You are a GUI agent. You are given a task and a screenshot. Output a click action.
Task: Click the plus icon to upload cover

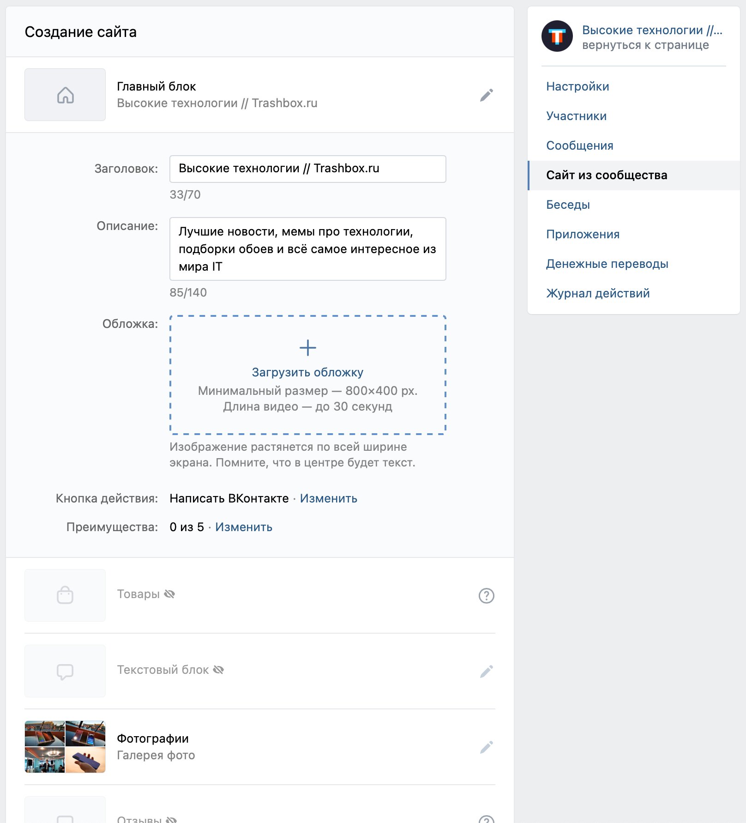pyautogui.click(x=308, y=348)
